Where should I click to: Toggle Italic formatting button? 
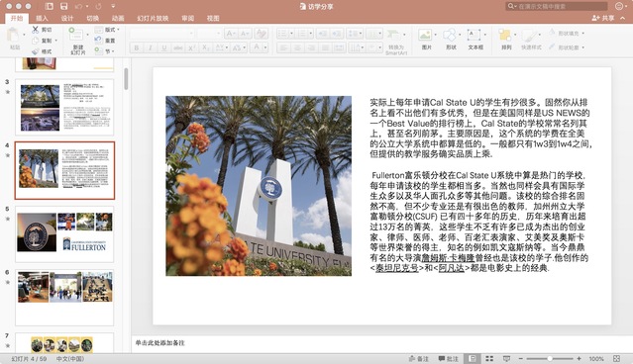tap(151, 47)
